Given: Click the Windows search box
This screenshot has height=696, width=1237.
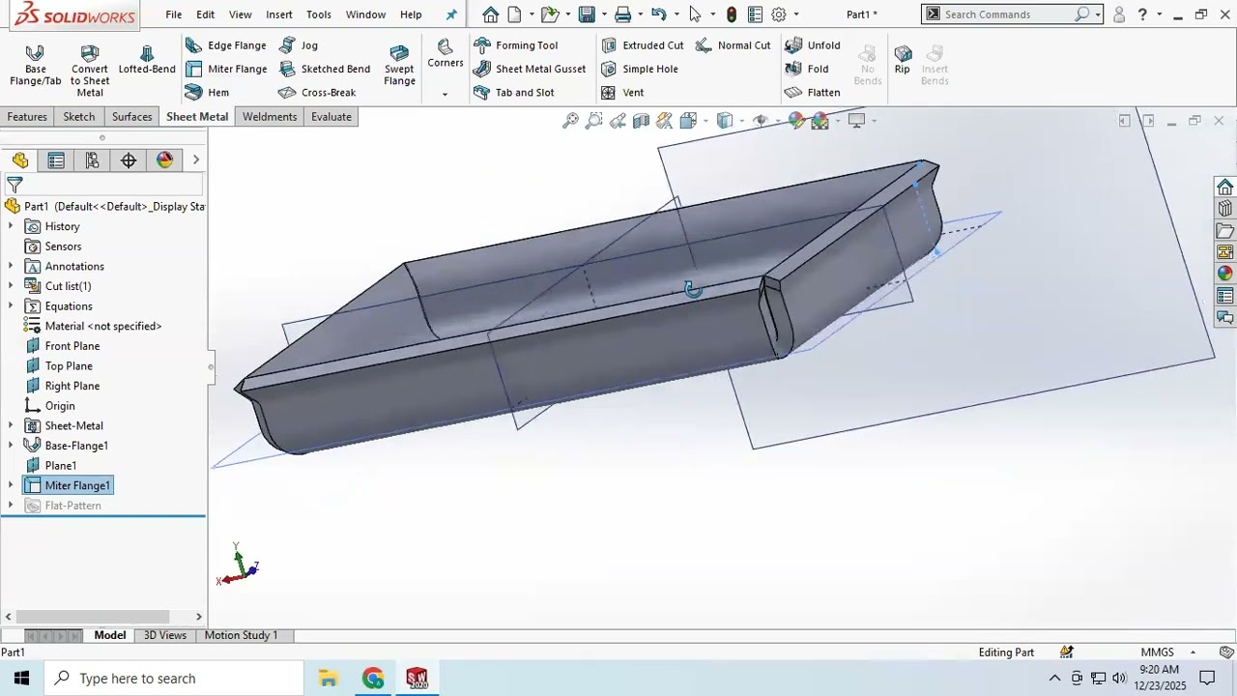Looking at the screenshot, I should coord(174,679).
